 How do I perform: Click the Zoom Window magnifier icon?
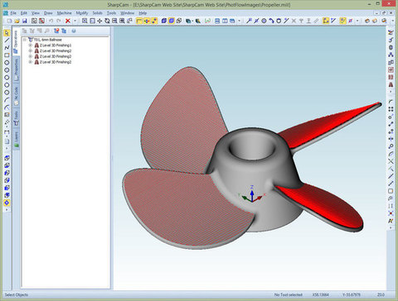click(x=85, y=21)
